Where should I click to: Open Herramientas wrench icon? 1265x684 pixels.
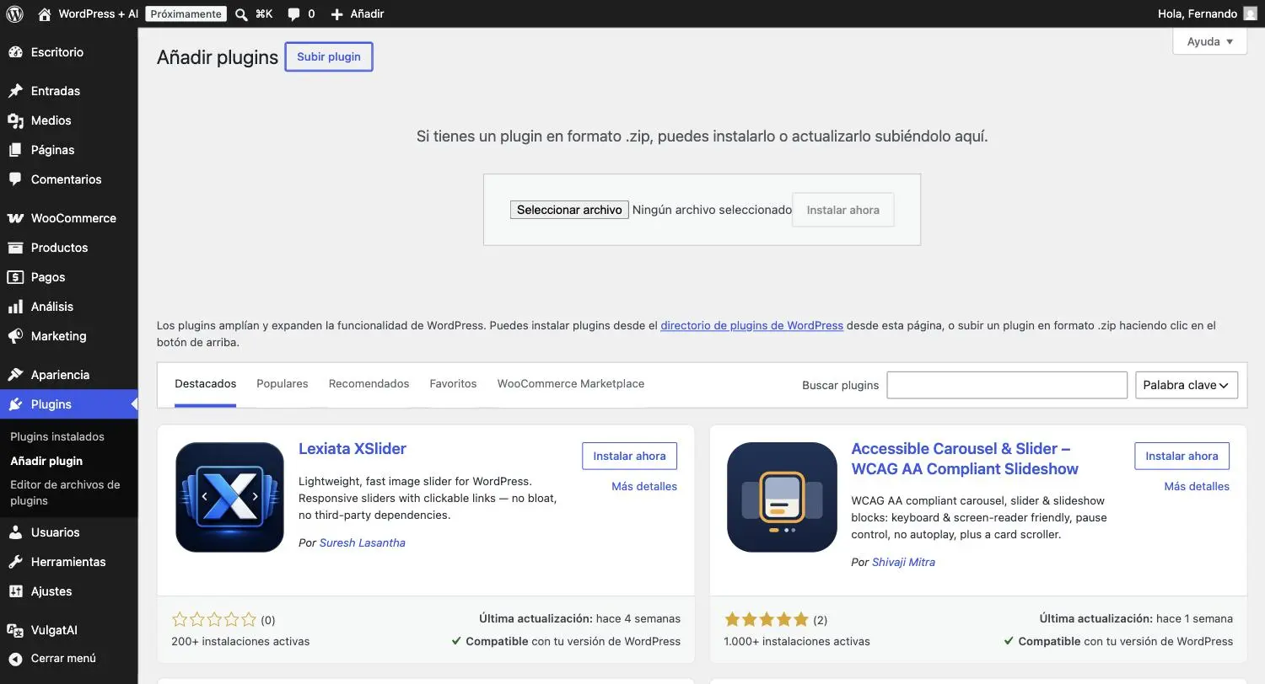click(15, 562)
